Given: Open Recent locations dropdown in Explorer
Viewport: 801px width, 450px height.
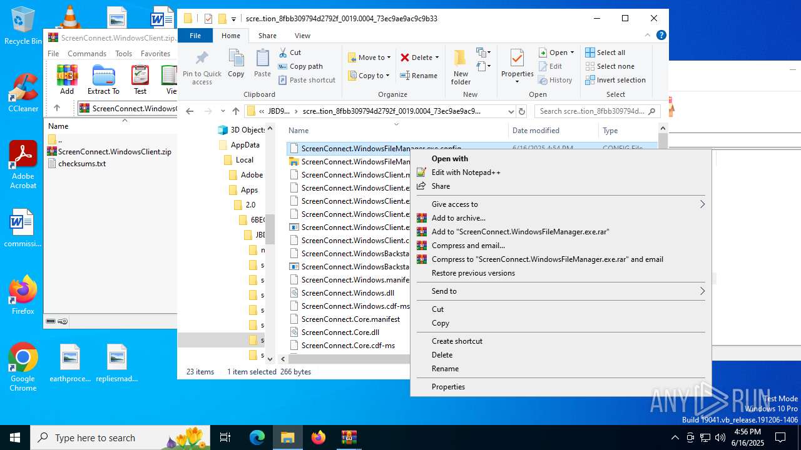Looking at the screenshot, I should [x=222, y=111].
